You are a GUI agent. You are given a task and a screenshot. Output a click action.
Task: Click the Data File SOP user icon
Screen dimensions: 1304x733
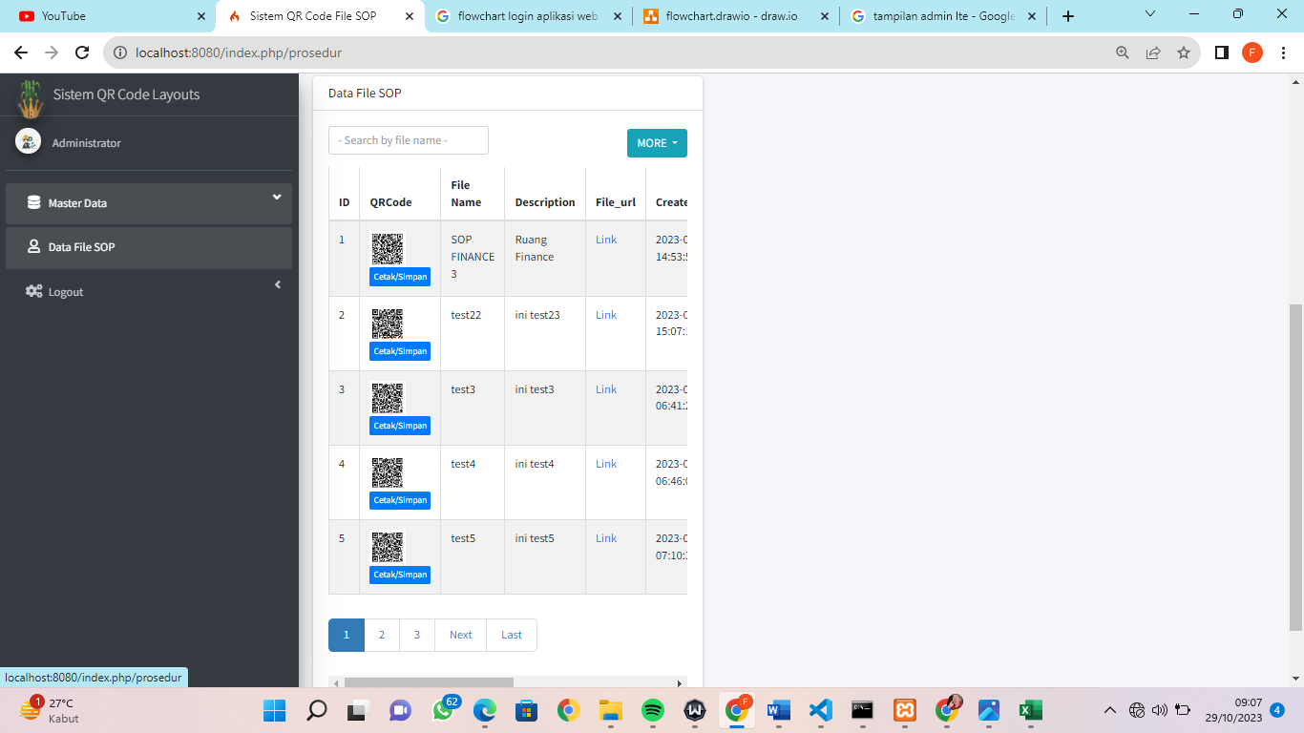(x=33, y=246)
